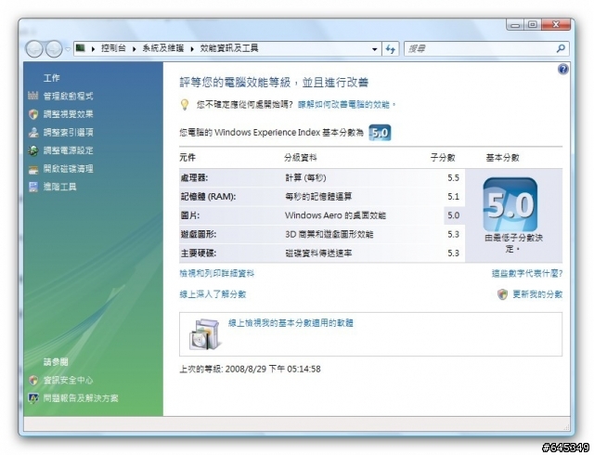Click the window resize grip at bottom corner
The image size is (594, 455).
click(566, 427)
